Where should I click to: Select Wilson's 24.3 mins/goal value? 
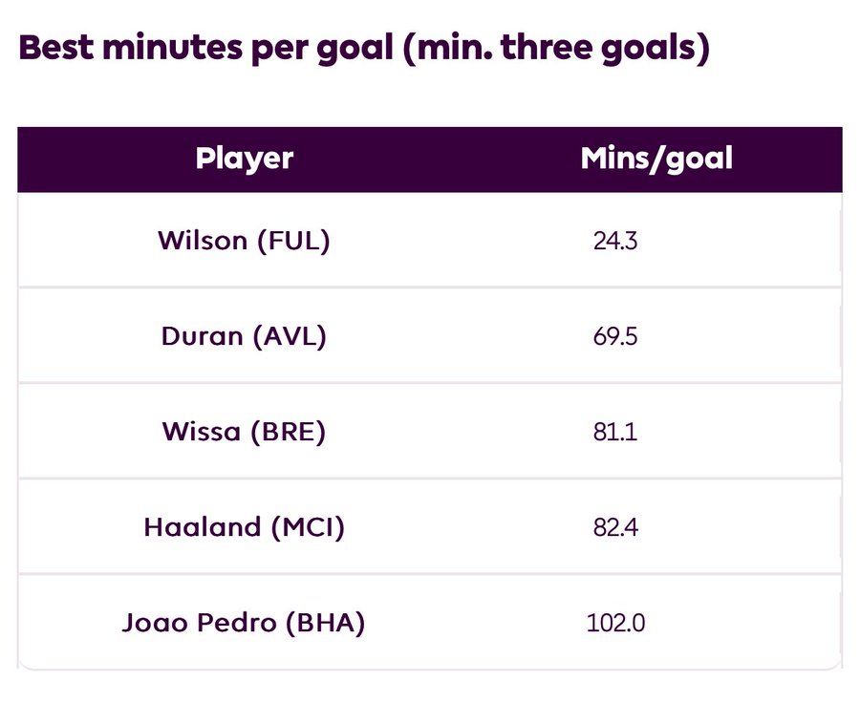tap(614, 241)
